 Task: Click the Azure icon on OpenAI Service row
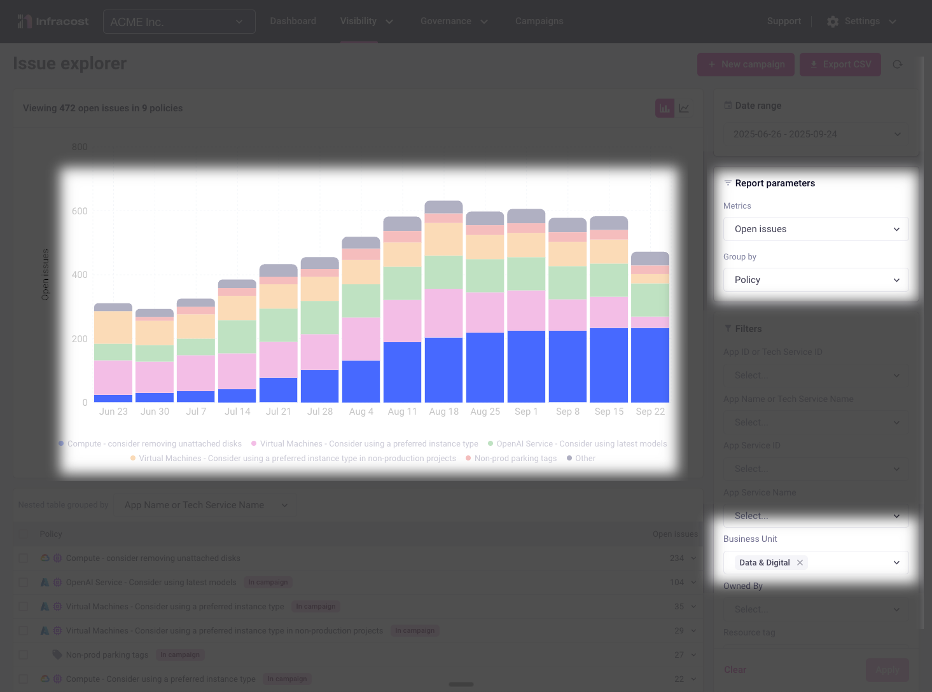pyautogui.click(x=45, y=582)
